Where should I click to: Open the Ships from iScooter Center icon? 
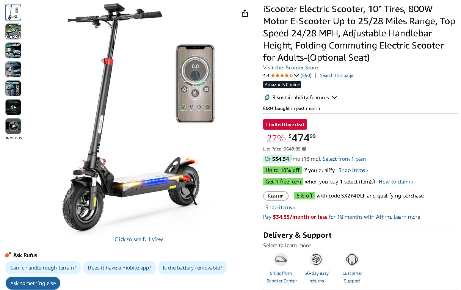[281, 260]
